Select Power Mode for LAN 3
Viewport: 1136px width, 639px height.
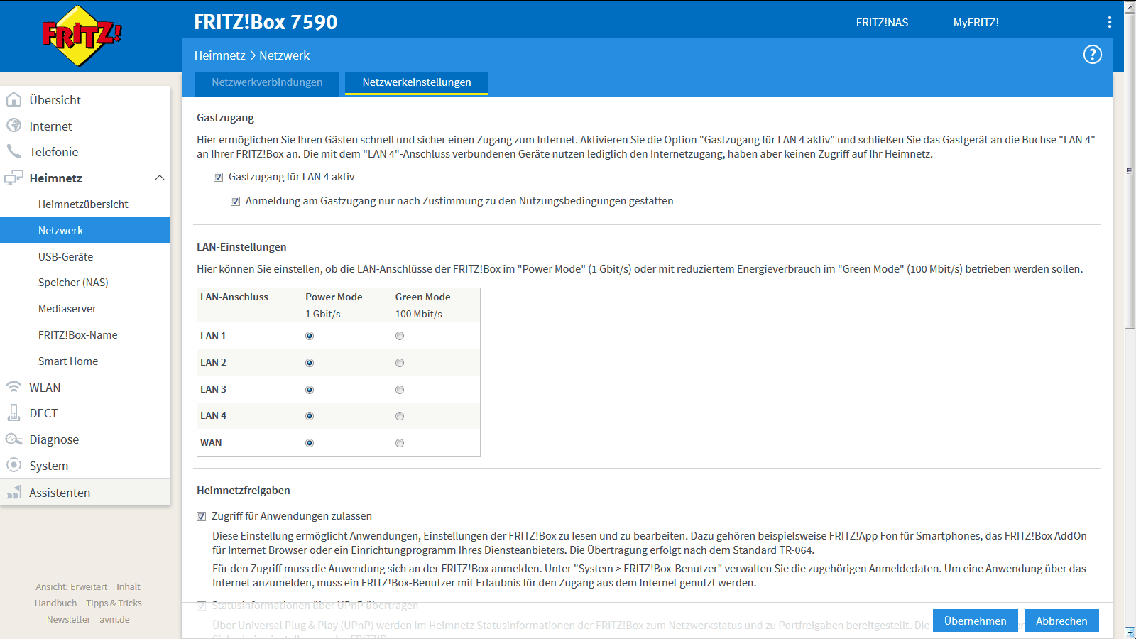pyautogui.click(x=310, y=390)
